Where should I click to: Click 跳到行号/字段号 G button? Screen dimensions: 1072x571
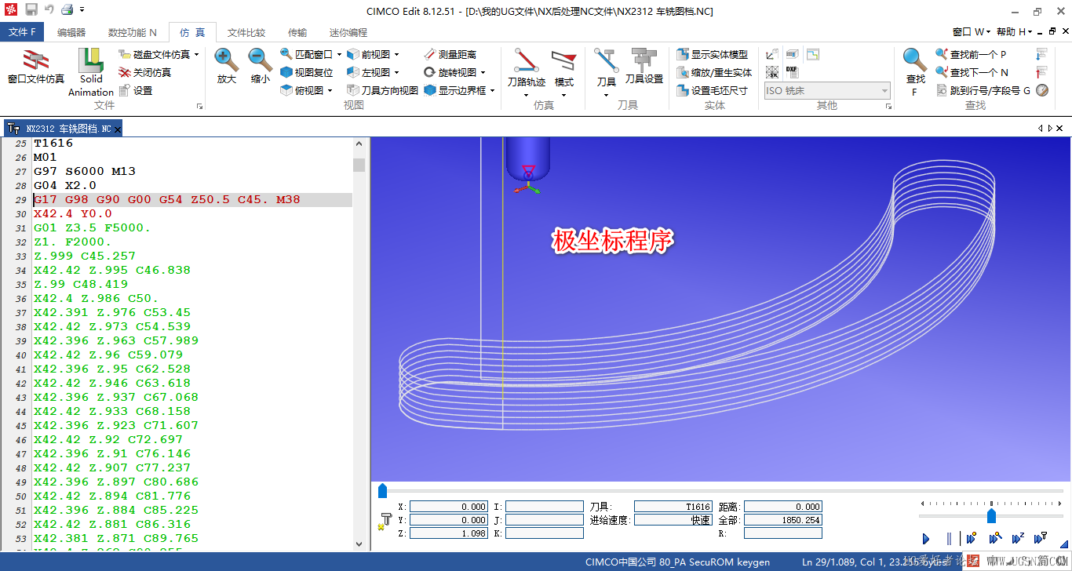pyautogui.click(x=983, y=90)
